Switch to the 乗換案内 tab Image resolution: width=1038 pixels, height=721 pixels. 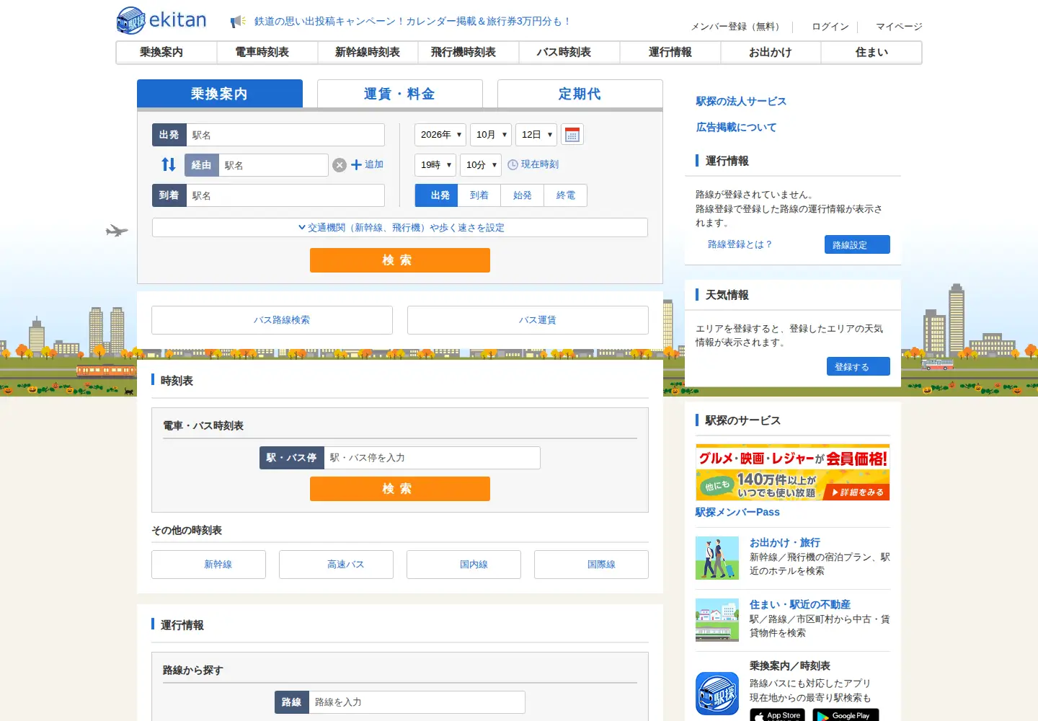click(220, 94)
